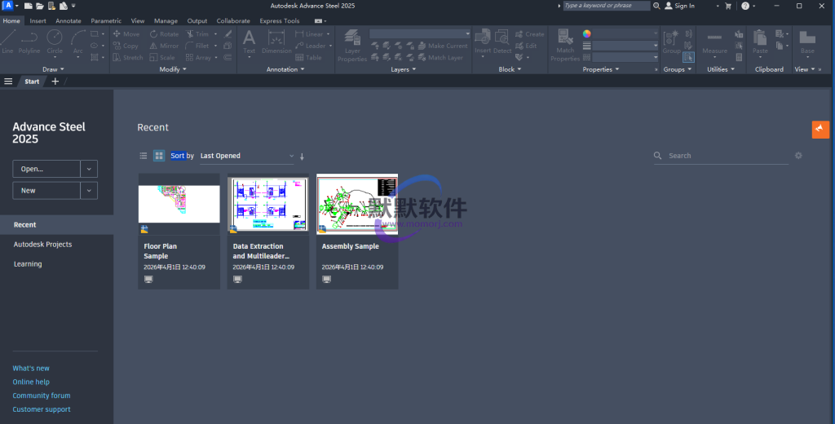Open the Community forum link

coord(42,395)
